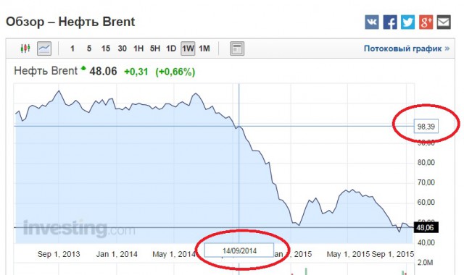Screen dimensions: 464x275
Task: Share on Google Plus icon
Action: 426,22
